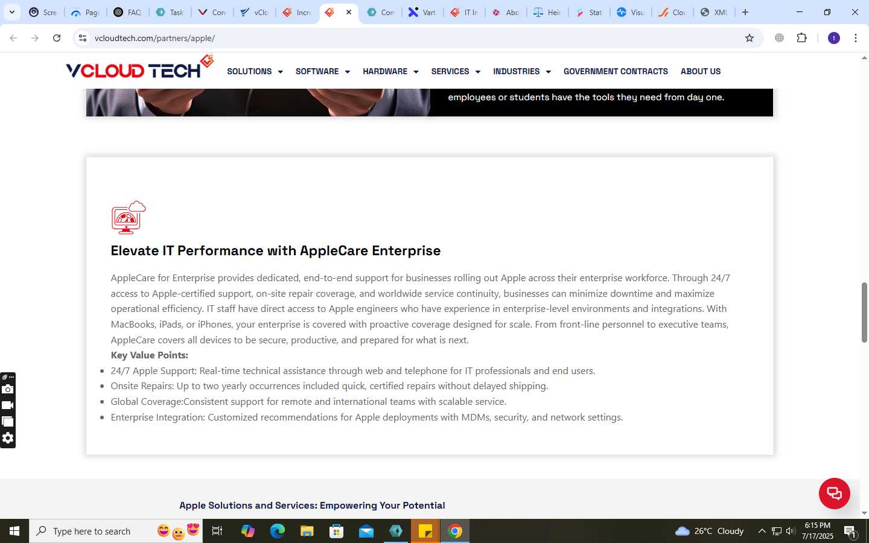This screenshot has width=869, height=543.
Task: Open the Chrome three-dot menu
Action: [x=856, y=38]
